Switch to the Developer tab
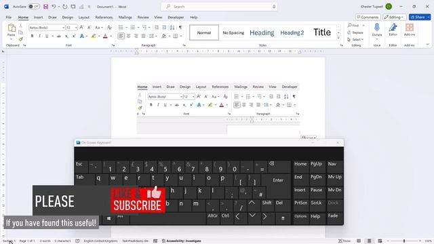 [176, 17]
